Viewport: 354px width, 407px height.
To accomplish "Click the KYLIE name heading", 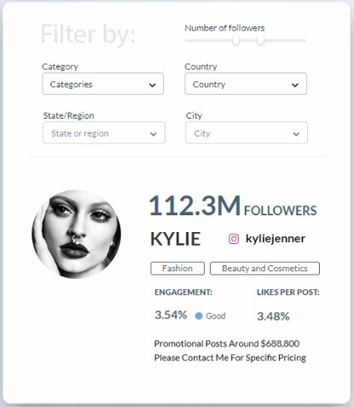I will tap(176, 239).
